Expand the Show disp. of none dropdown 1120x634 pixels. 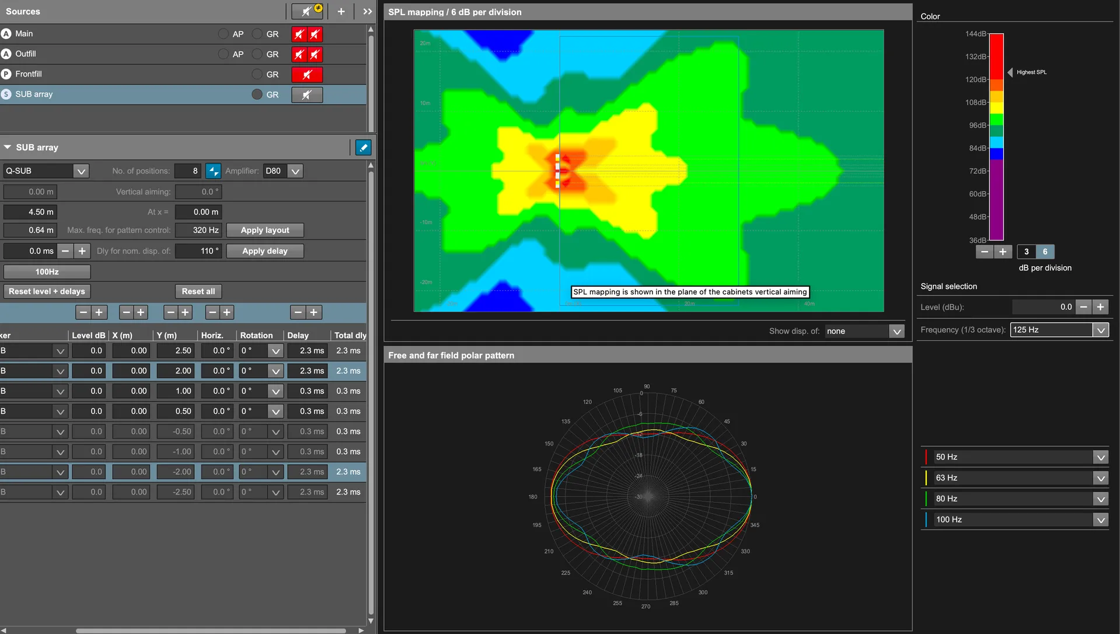coord(864,331)
